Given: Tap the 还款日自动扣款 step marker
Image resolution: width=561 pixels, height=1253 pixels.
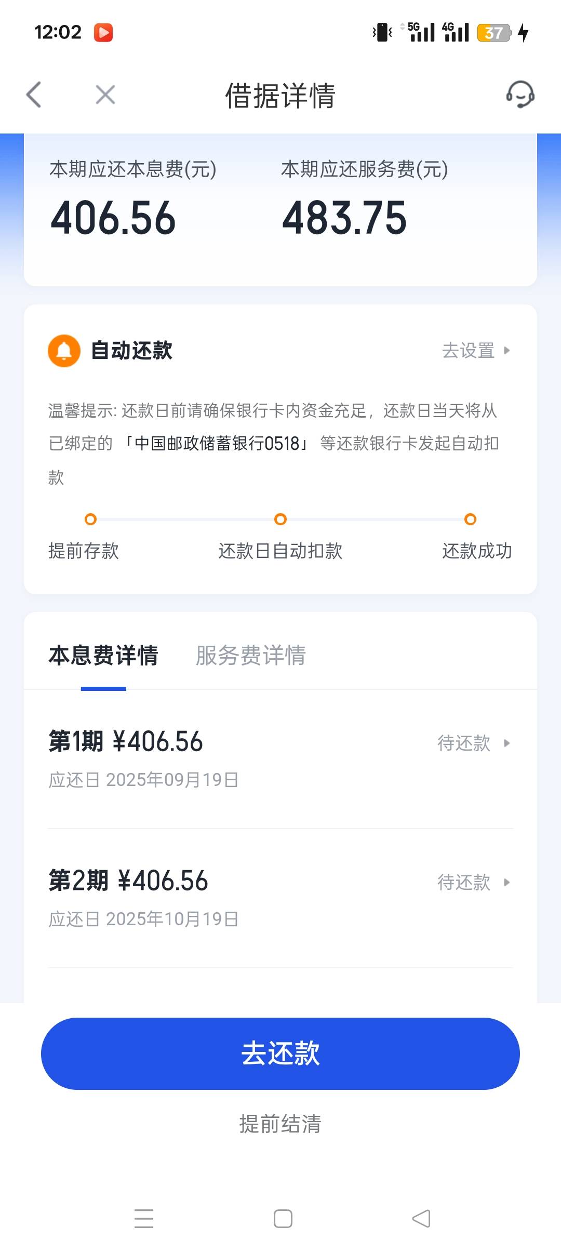Looking at the screenshot, I should (280, 519).
